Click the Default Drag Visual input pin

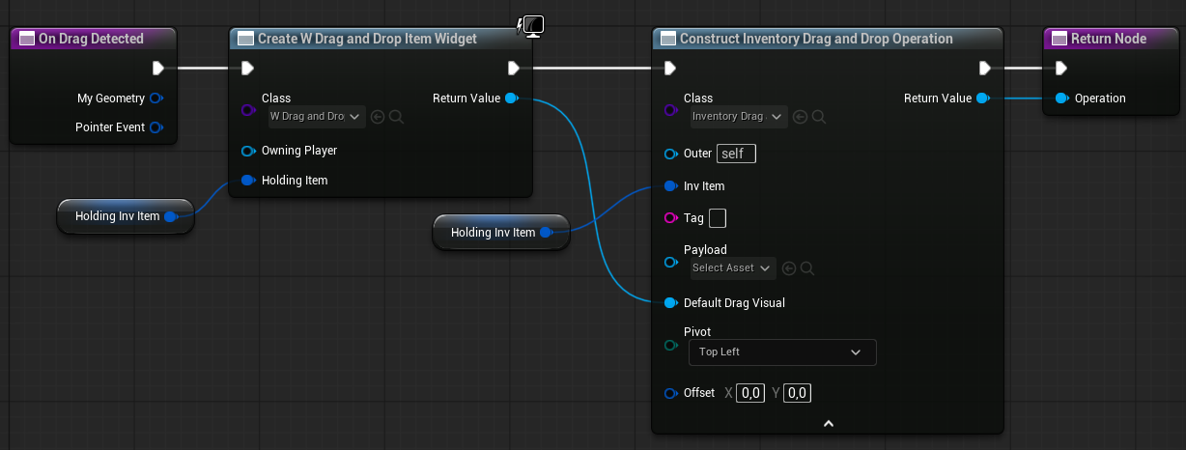click(x=670, y=303)
